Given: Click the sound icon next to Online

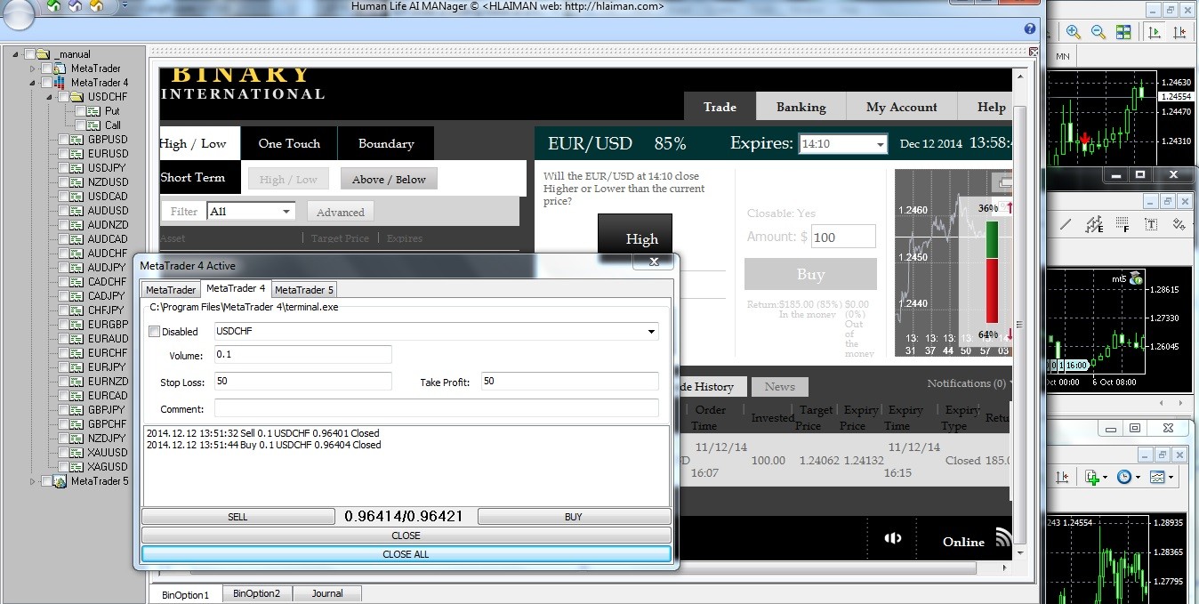Looking at the screenshot, I should (x=893, y=539).
